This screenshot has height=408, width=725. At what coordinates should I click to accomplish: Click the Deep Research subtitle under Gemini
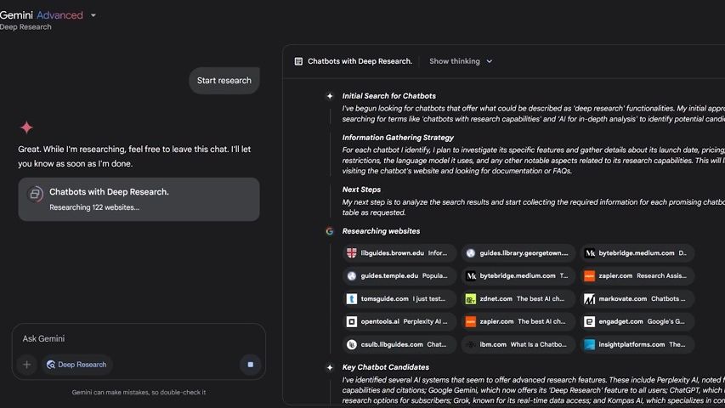coord(25,27)
